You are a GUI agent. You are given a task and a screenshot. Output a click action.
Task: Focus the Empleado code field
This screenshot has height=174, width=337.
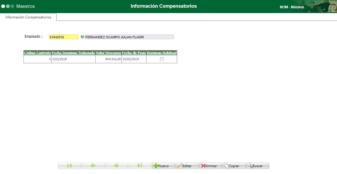[x=64, y=37]
